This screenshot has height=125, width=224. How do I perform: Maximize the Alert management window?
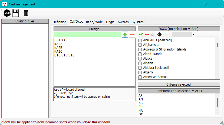[205, 4]
